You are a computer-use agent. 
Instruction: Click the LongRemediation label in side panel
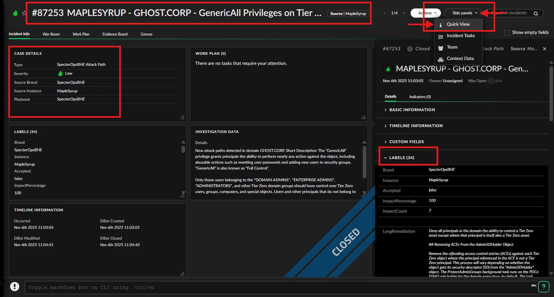click(x=399, y=231)
